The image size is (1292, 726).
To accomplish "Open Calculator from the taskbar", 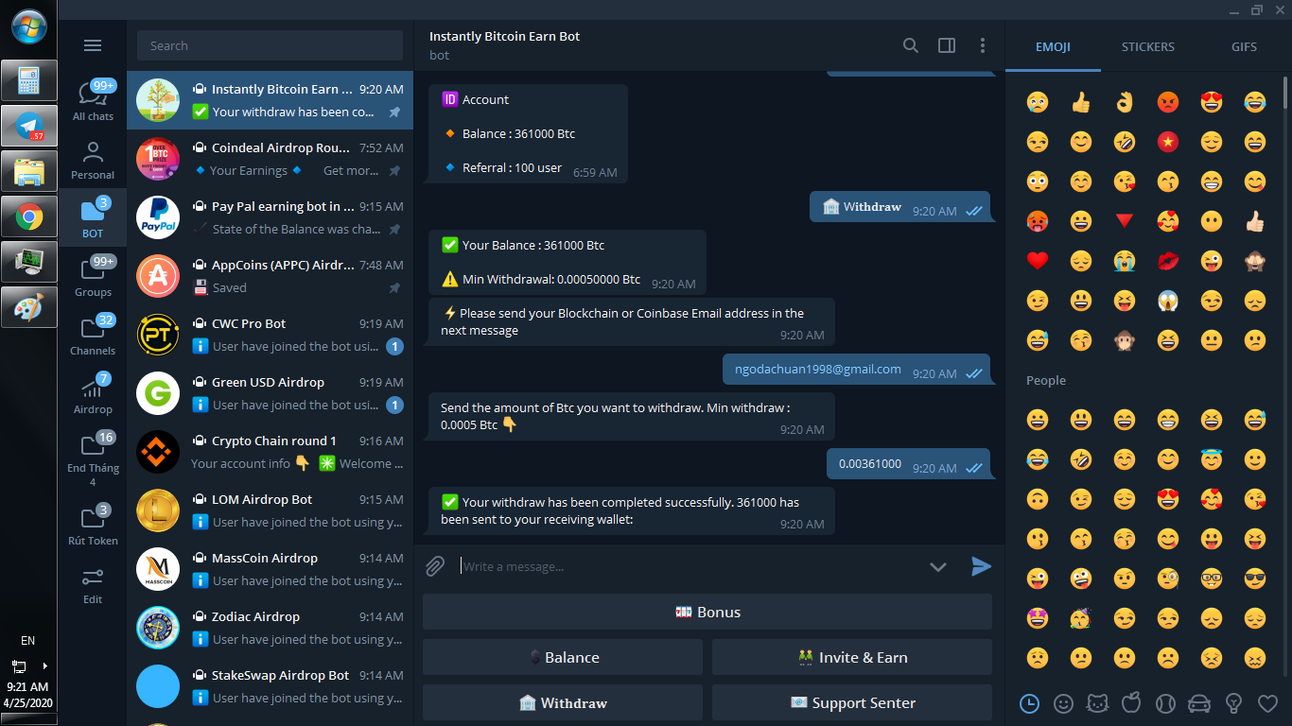I will (29, 80).
